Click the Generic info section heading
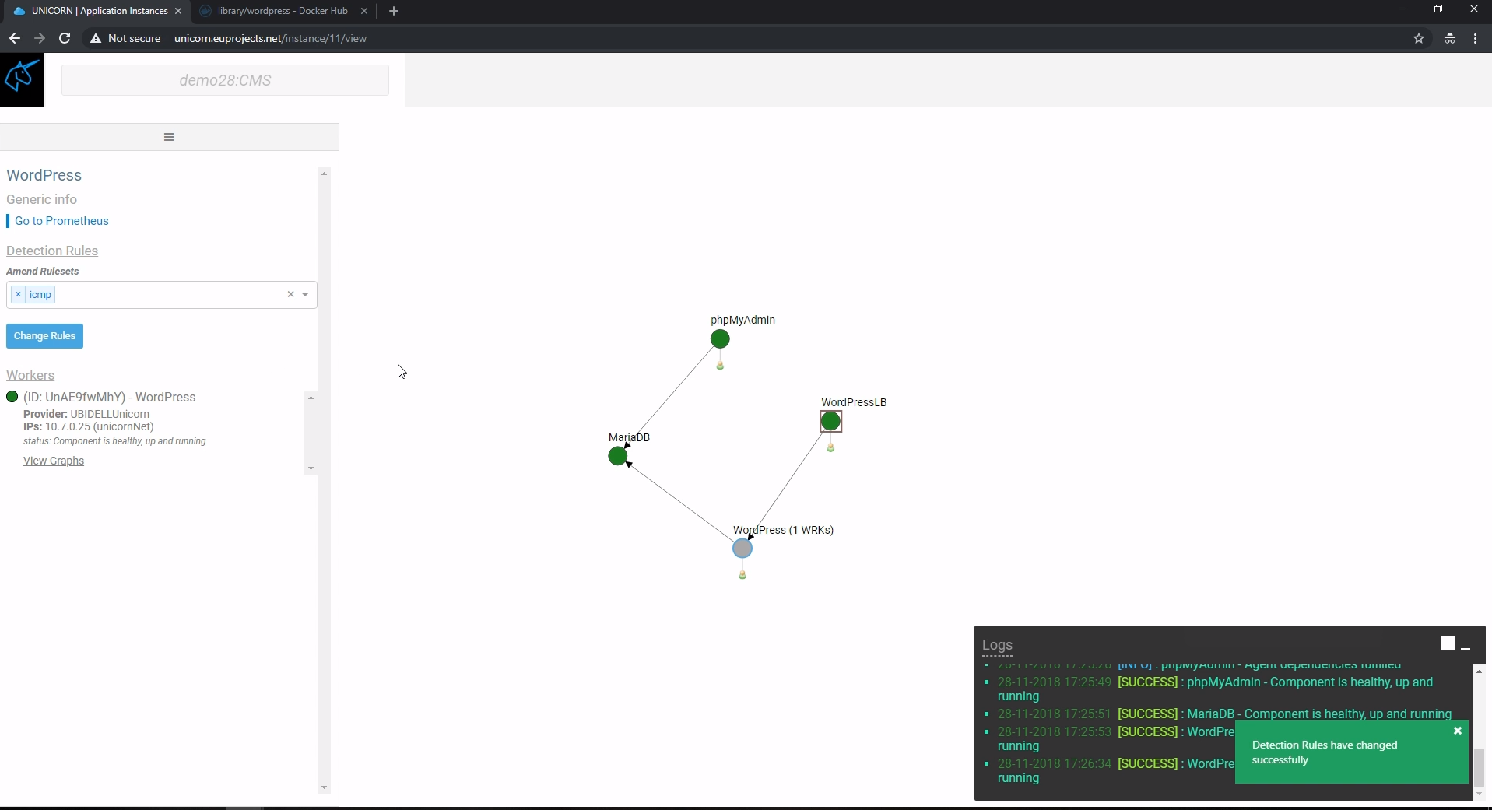Screen dimensions: 1492x810 [x=41, y=199]
